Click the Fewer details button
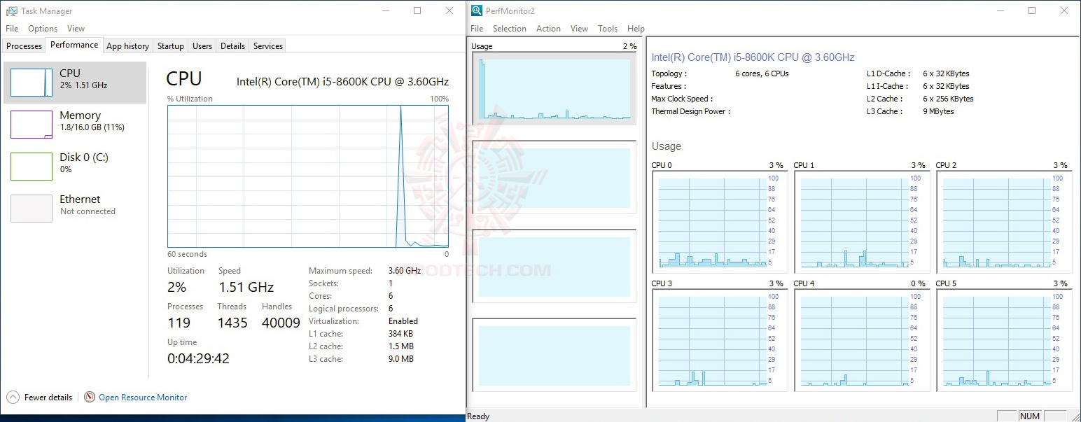This screenshot has width=1081, height=422. tap(40, 397)
